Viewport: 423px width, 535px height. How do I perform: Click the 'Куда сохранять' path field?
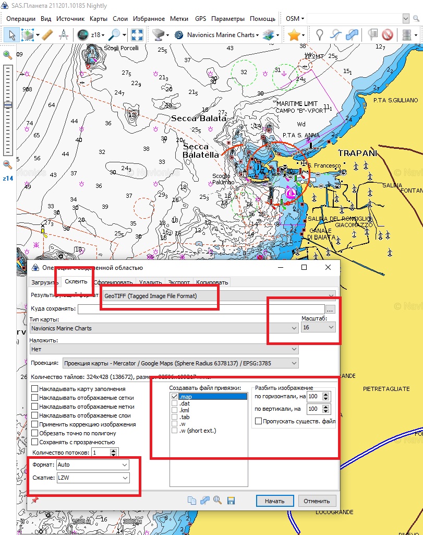201,309
